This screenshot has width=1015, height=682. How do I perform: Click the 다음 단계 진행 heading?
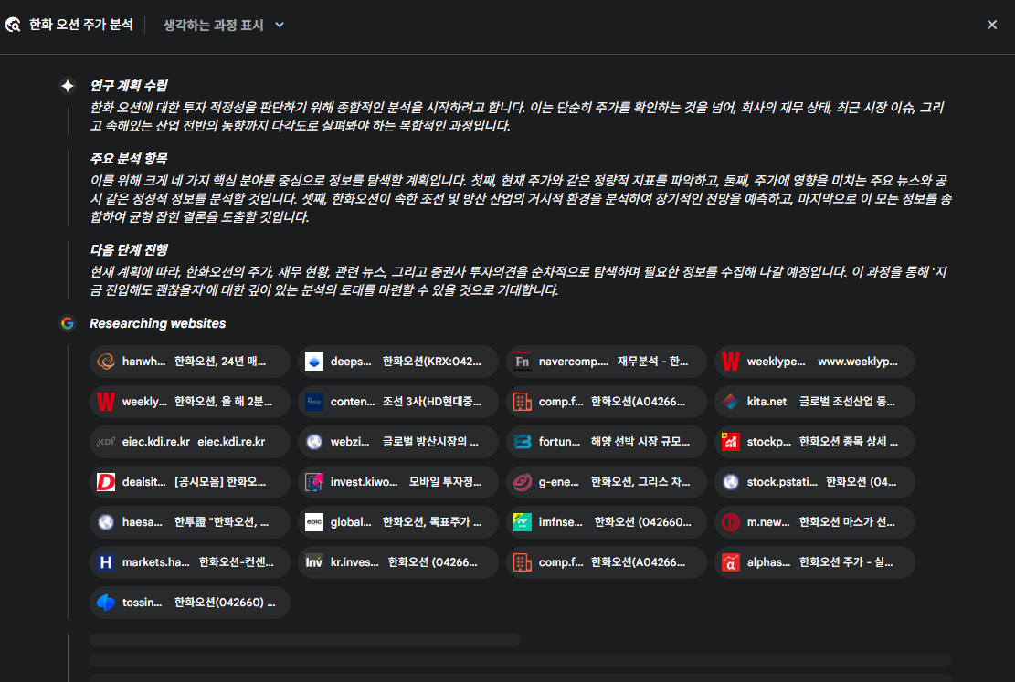point(129,250)
